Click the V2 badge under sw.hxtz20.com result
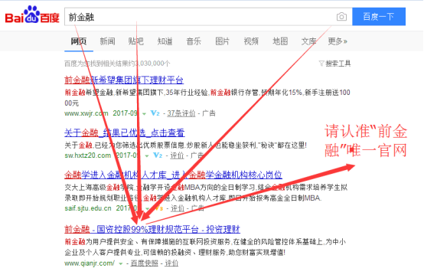This screenshot has width=424, height=278. pyautogui.click(x=158, y=155)
